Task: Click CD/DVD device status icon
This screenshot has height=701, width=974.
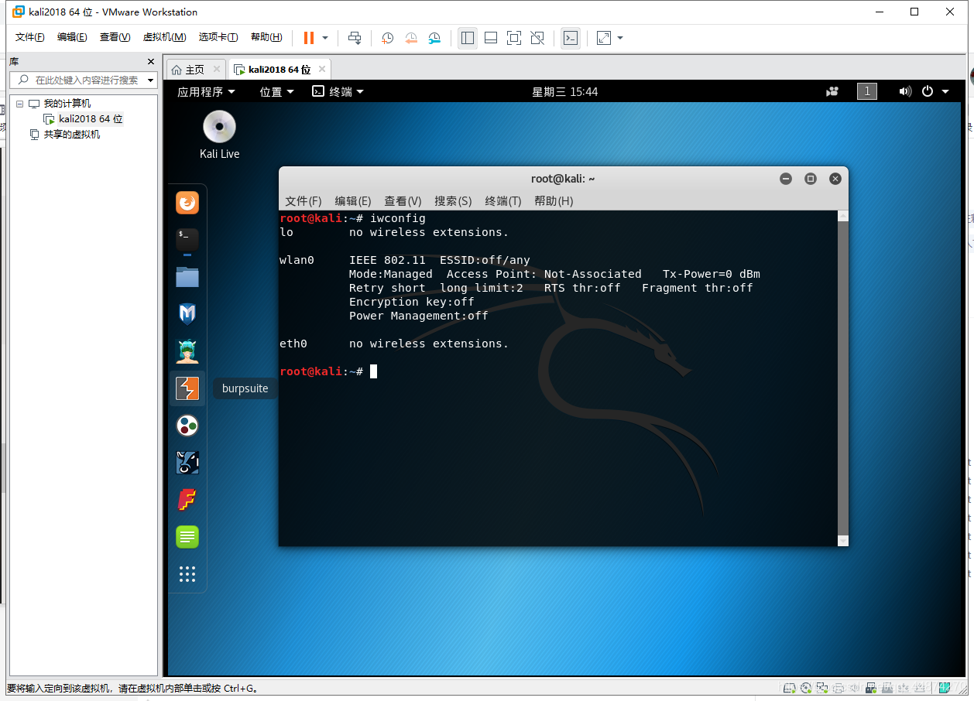Action: pyautogui.click(x=806, y=688)
